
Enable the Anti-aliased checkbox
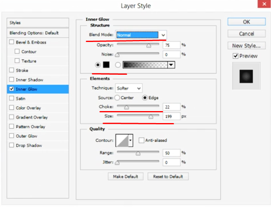142,140
